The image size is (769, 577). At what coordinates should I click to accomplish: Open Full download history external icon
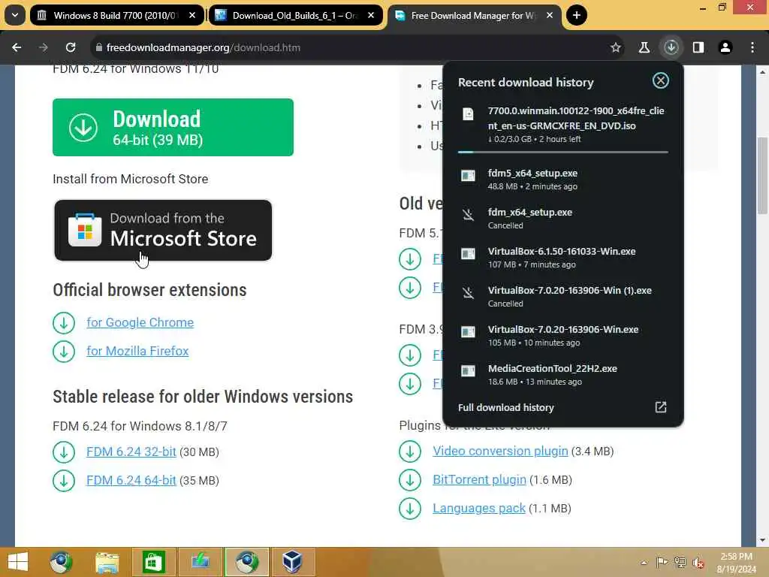pyautogui.click(x=661, y=407)
